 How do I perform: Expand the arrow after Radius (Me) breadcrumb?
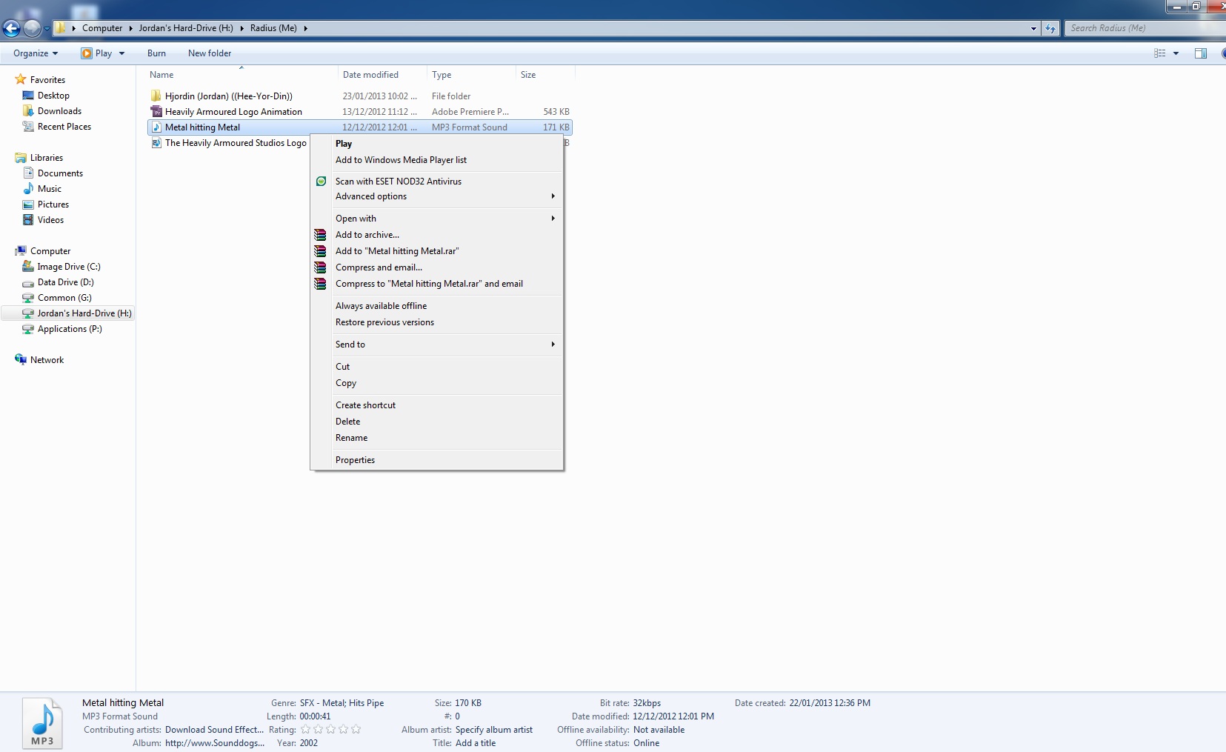click(x=305, y=28)
